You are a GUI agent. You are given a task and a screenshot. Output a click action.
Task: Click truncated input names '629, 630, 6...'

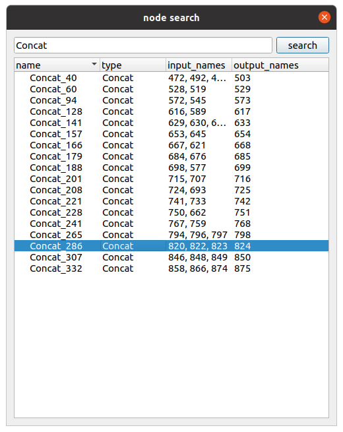(197, 123)
